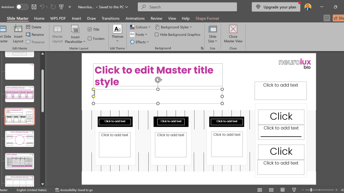Open the Insert Placeholder dropdown

[75, 34]
